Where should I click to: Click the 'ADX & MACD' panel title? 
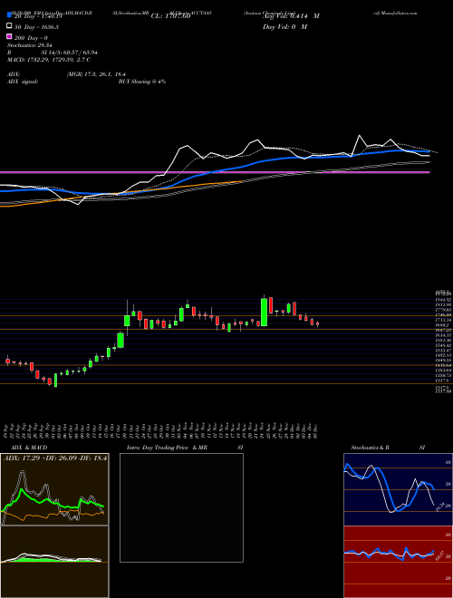(29, 448)
